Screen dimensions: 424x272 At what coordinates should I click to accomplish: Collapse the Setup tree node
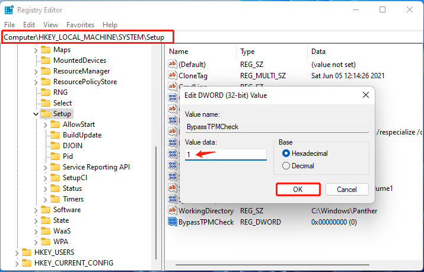click(x=36, y=114)
